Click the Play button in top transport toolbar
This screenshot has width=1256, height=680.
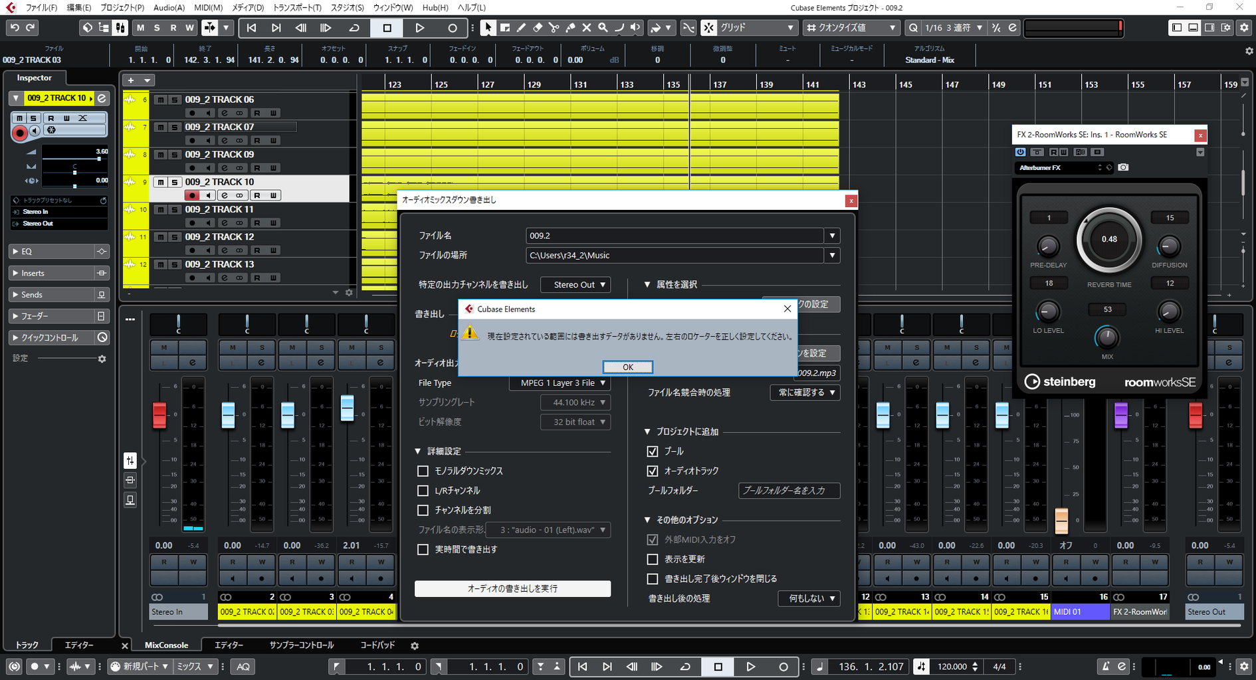[419, 28]
